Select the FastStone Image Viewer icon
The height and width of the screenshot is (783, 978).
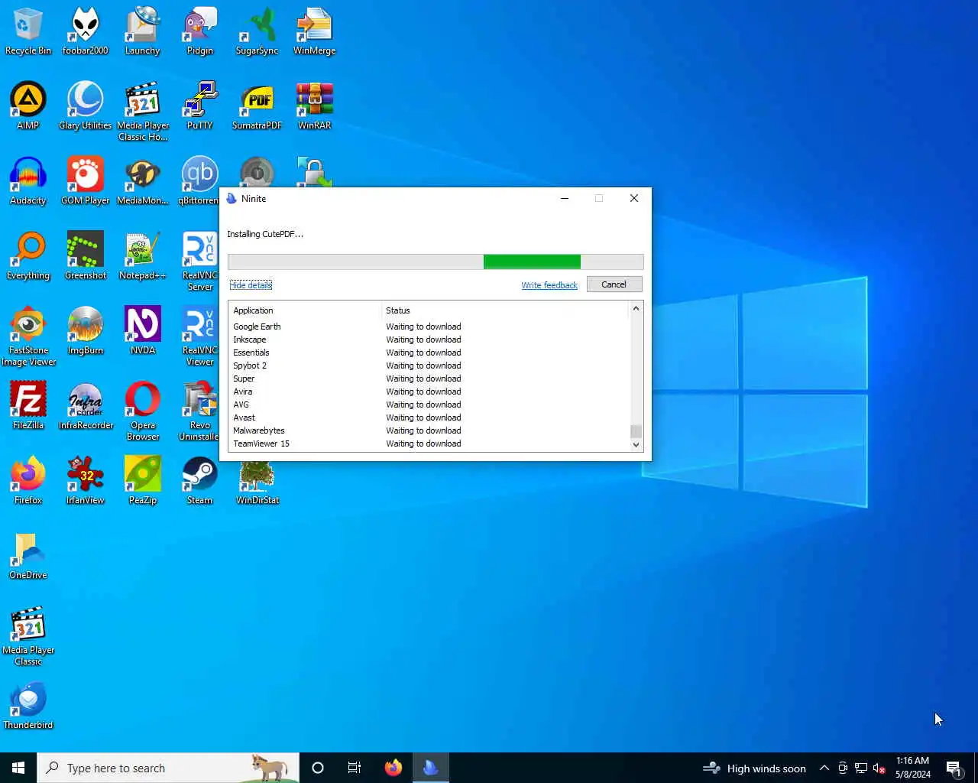pos(28,336)
